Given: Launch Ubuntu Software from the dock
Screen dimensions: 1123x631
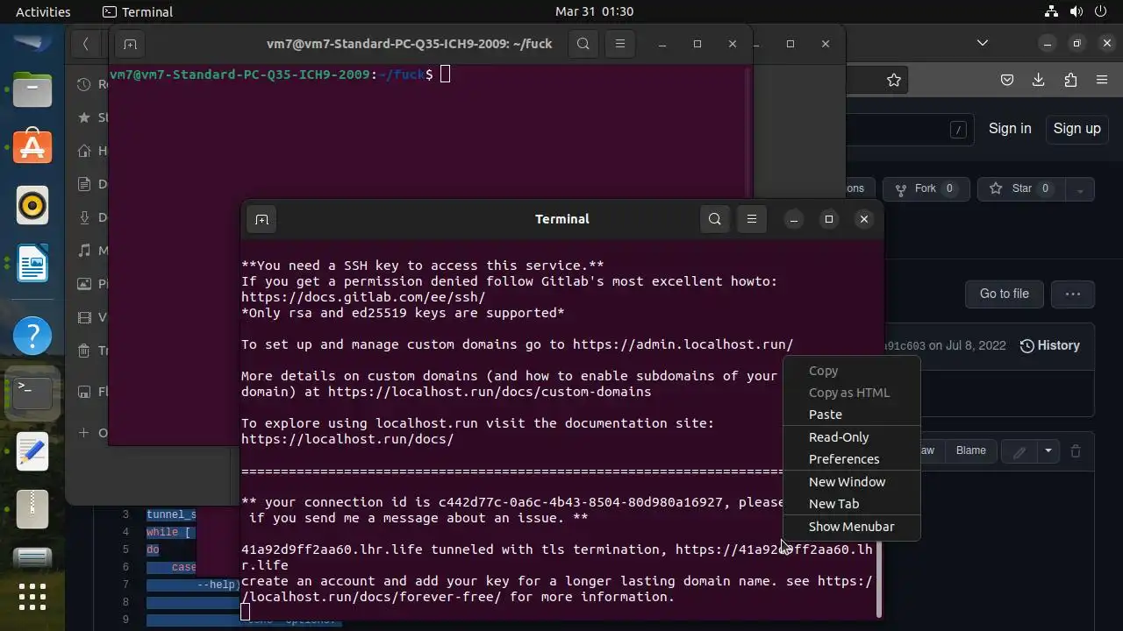Looking at the screenshot, I should (x=32, y=147).
